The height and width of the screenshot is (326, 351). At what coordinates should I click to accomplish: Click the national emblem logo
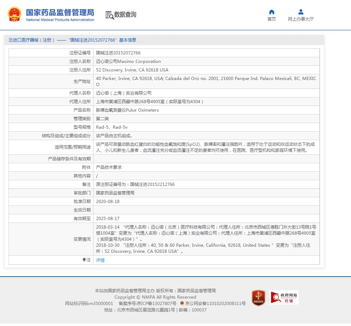point(15,14)
